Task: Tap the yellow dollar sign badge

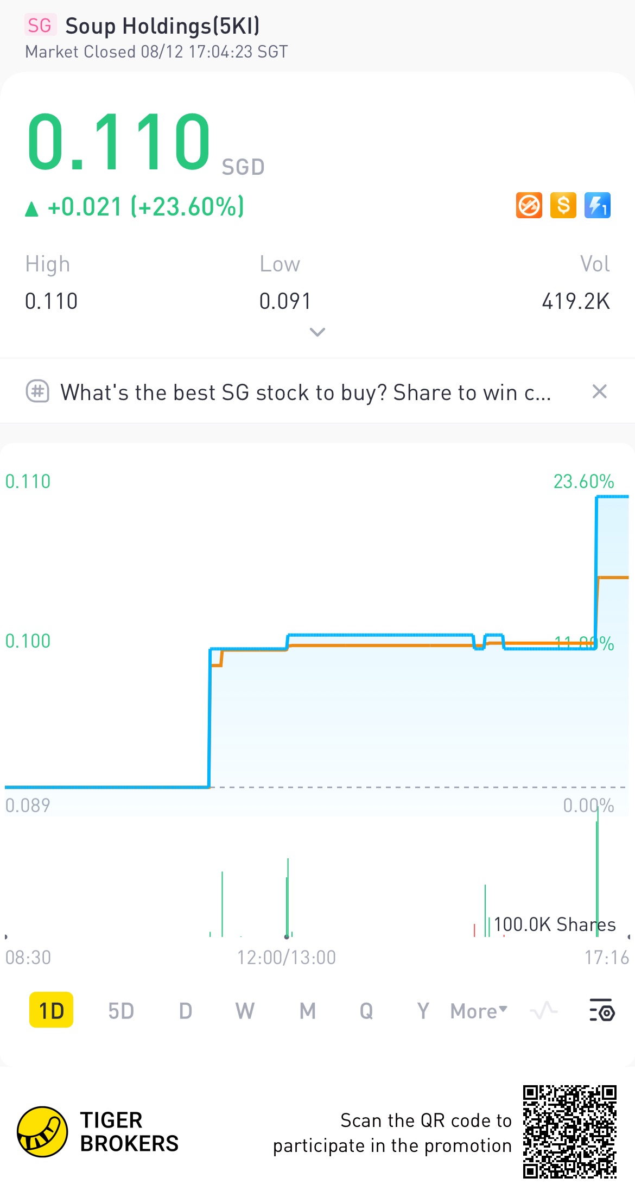Action: click(563, 206)
